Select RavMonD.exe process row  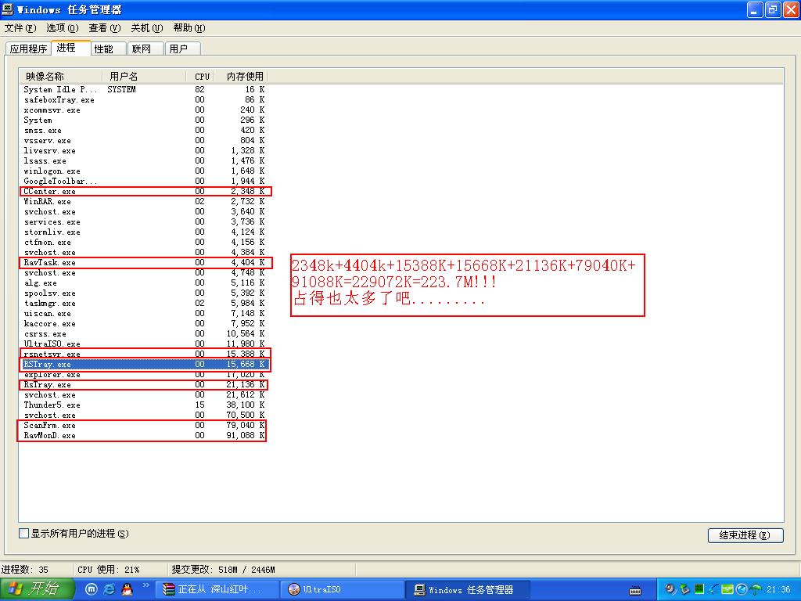[x=144, y=435]
